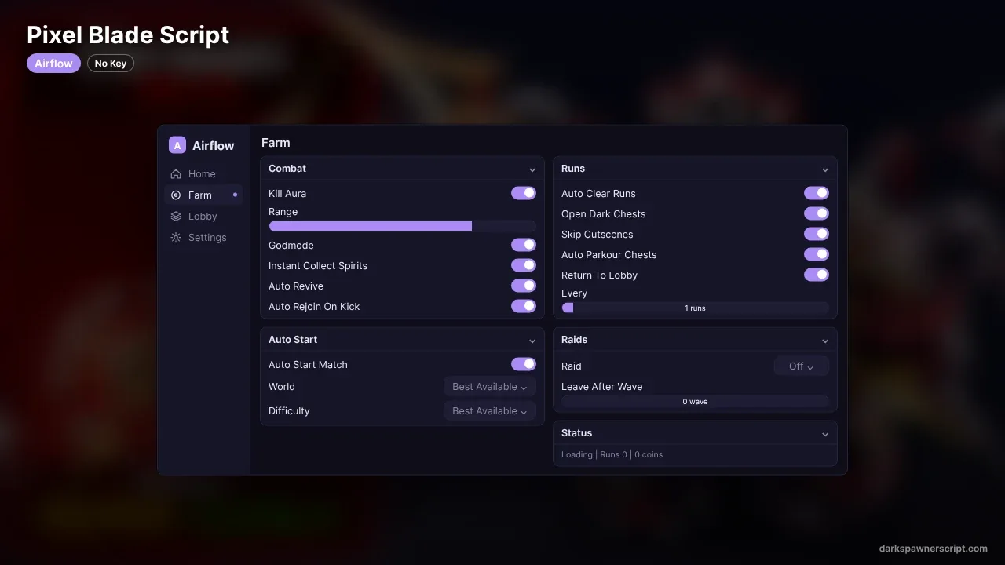Image resolution: width=1005 pixels, height=565 pixels.
Task: Toggle Kill Aura switch
Action: [524, 193]
